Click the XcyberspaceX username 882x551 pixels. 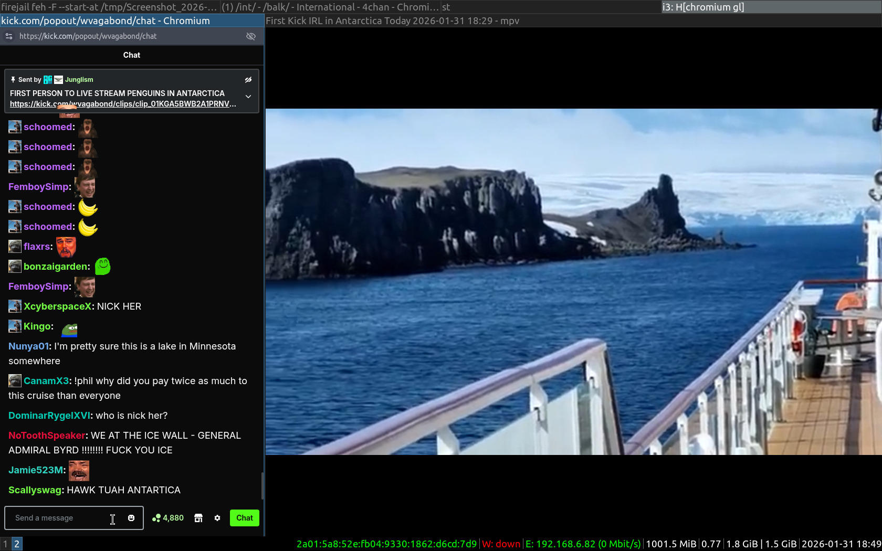[58, 306]
